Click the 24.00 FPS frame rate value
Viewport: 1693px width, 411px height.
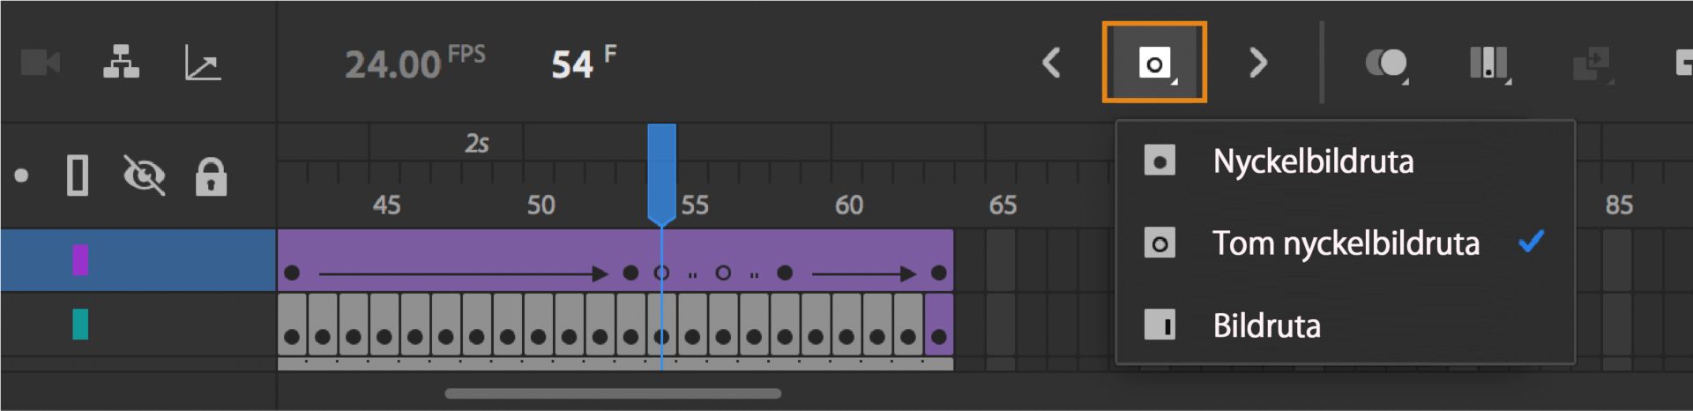pos(392,64)
